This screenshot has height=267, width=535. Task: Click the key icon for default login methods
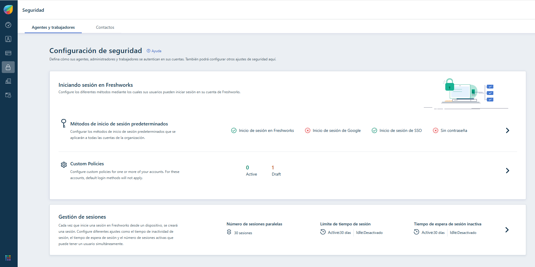(64, 123)
